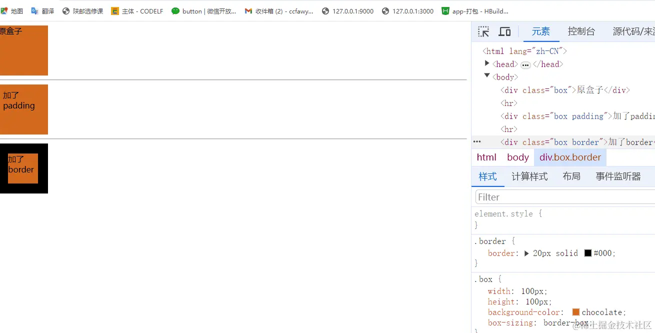Click the .border selector
The width and height of the screenshot is (655, 333).
pos(489,241)
